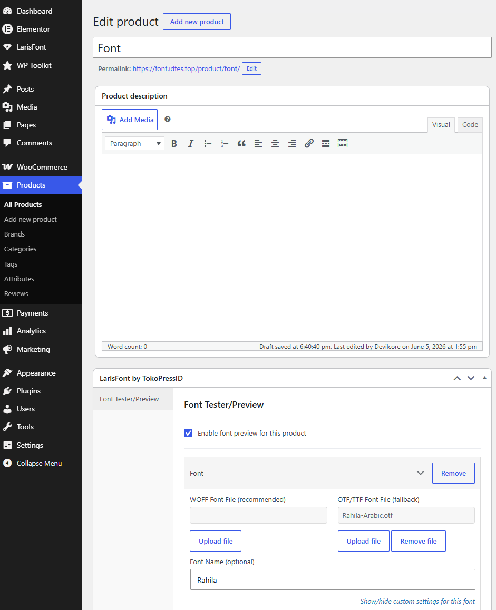Collapse the Font item chevron
Image resolution: width=496 pixels, height=610 pixels.
point(421,473)
